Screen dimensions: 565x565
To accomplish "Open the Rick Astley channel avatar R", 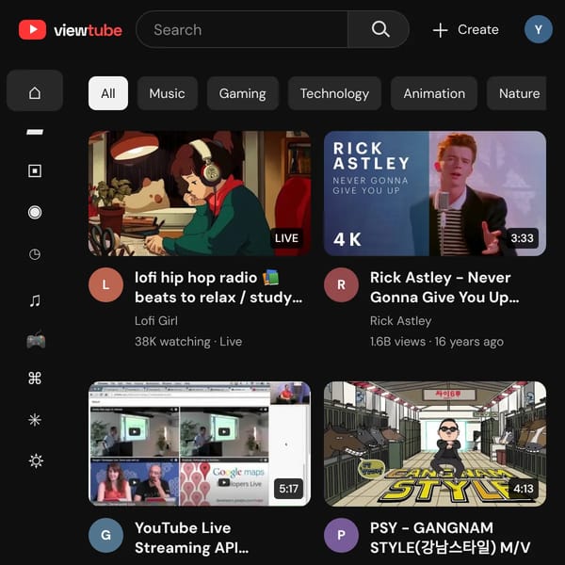I will click(341, 284).
